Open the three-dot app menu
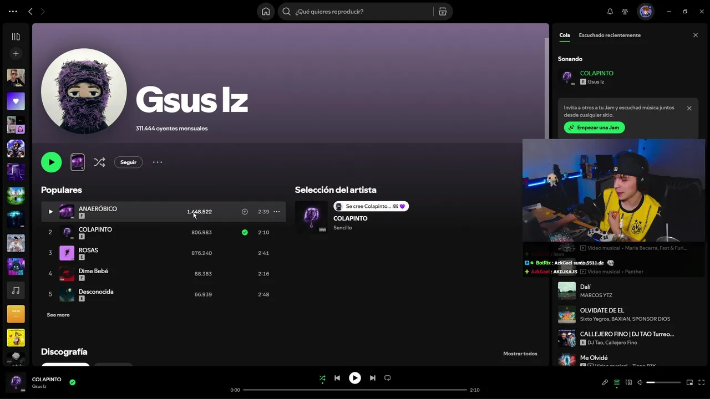Viewport: 710px width, 399px height. 13,11
